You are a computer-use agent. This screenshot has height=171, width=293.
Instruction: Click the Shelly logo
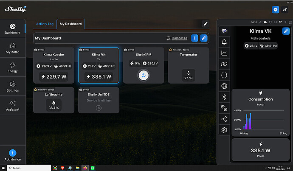click(16, 9)
